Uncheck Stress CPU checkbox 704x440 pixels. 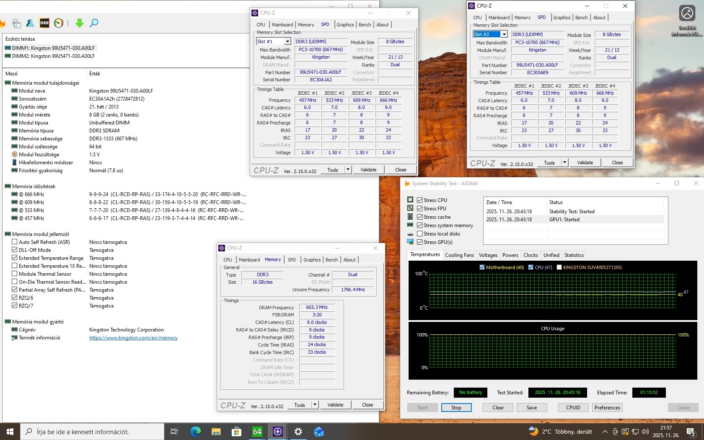[419, 200]
